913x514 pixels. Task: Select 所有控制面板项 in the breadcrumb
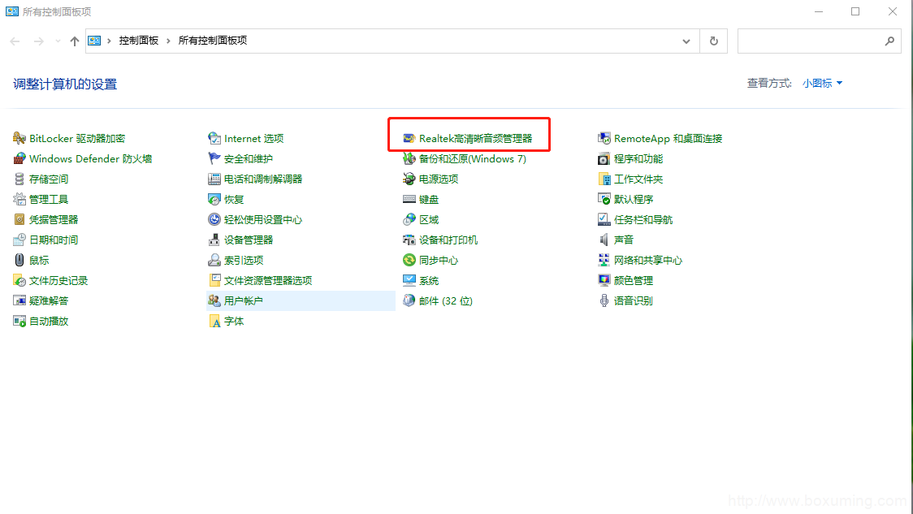click(213, 41)
